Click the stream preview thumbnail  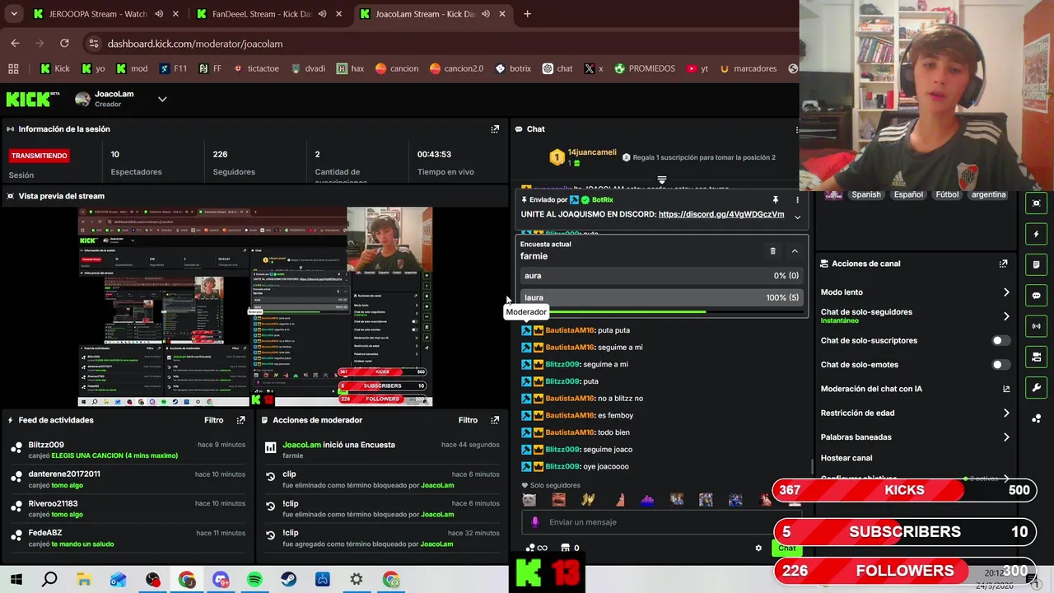click(x=255, y=307)
